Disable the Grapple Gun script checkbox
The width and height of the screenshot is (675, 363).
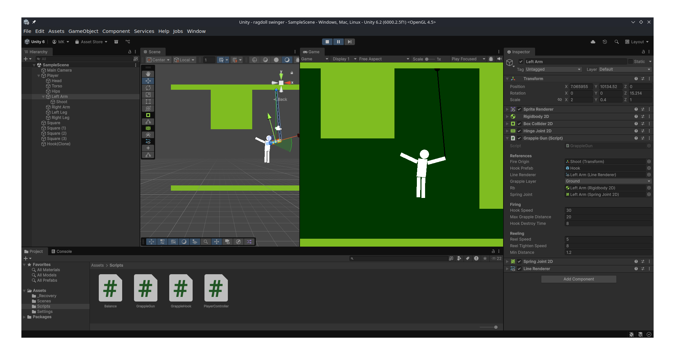point(519,138)
